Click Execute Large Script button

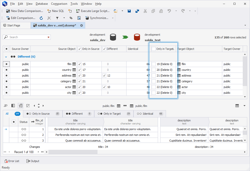[93, 11]
